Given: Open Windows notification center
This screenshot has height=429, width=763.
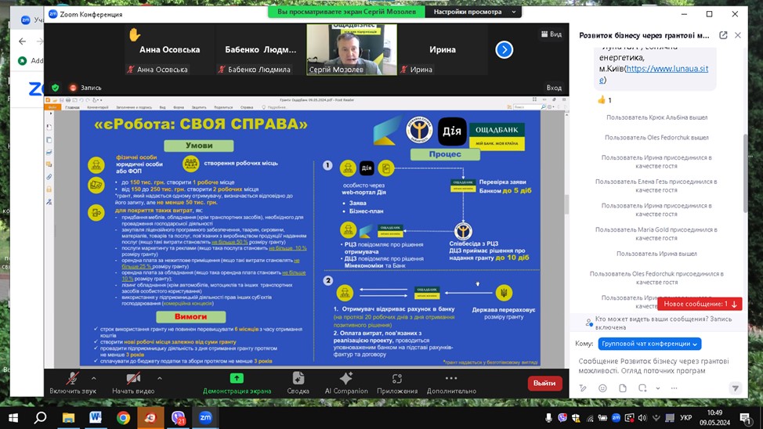Looking at the screenshot, I should [x=745, y=418].
